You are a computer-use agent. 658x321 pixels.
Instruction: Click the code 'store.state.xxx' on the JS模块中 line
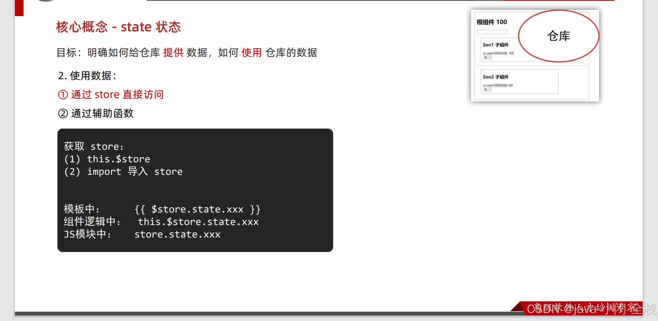(x=177, y=234)
